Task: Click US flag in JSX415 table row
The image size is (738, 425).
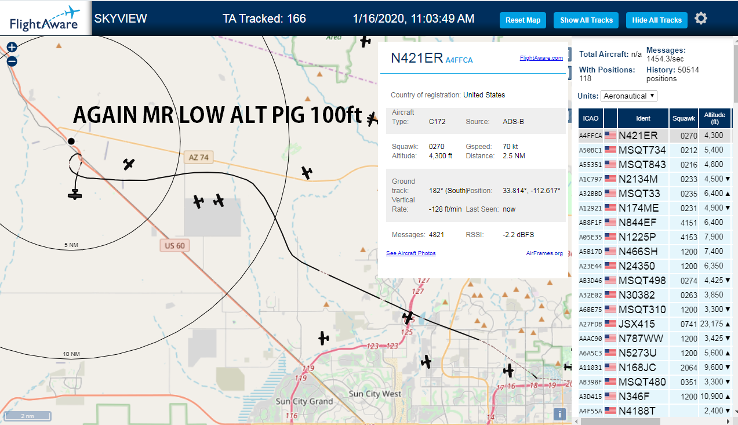Action: click(x=610, y=324)
